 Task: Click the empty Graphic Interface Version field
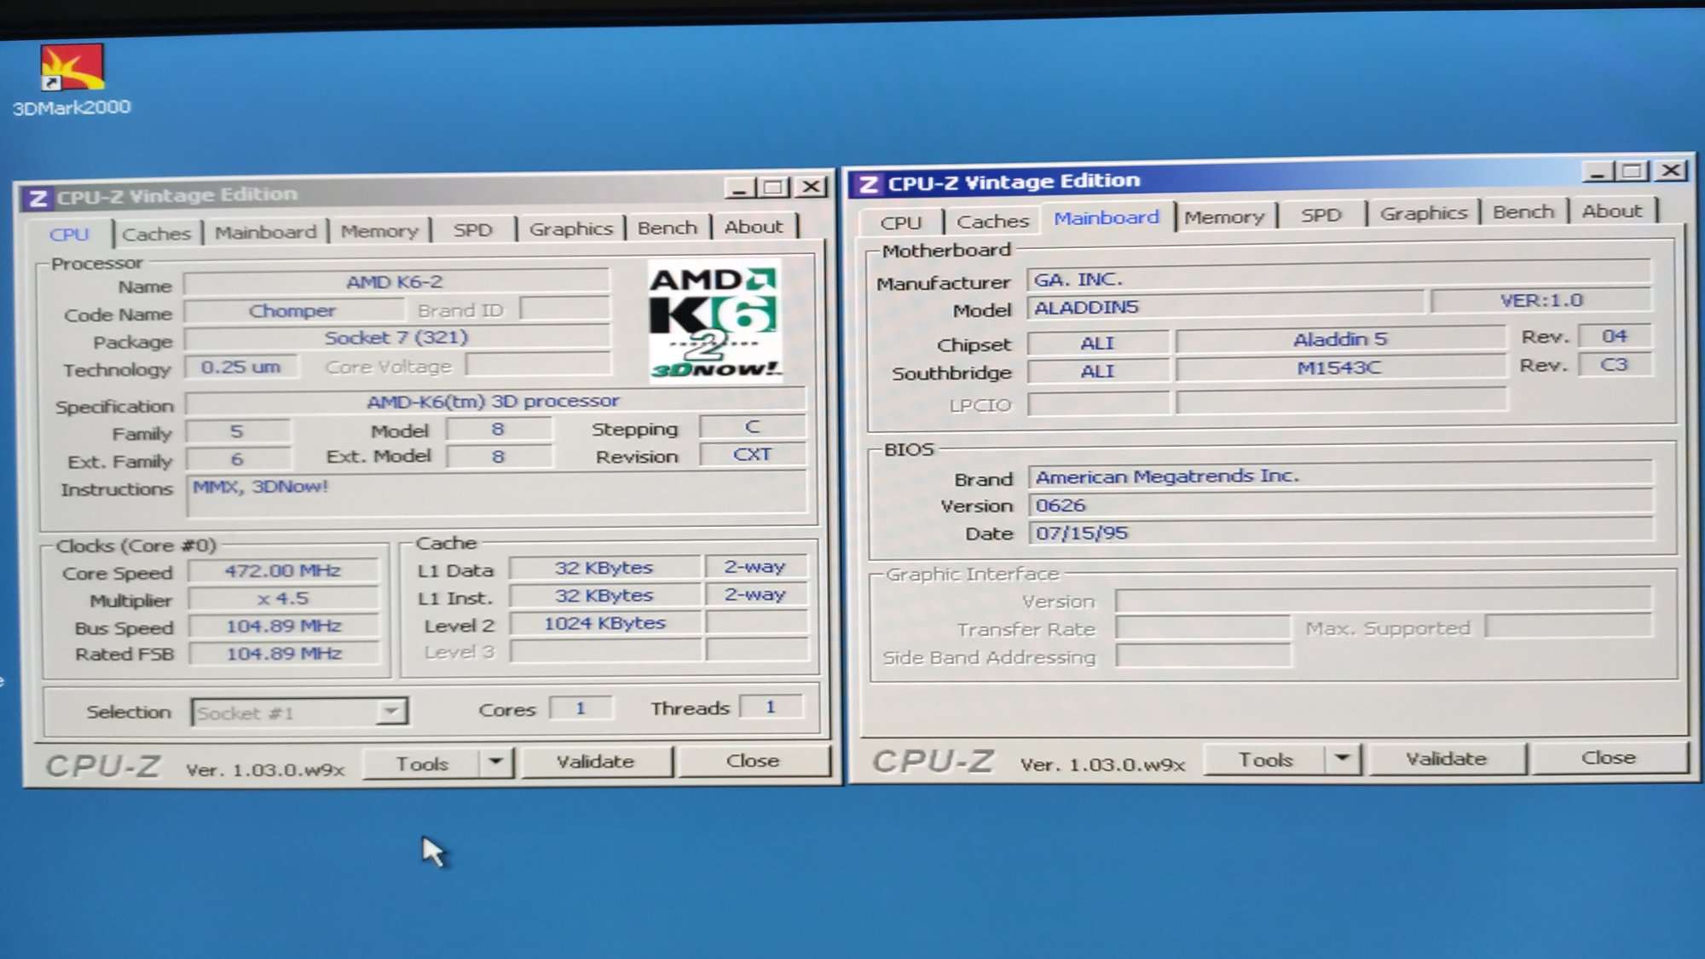click(x=1383, y=600)
